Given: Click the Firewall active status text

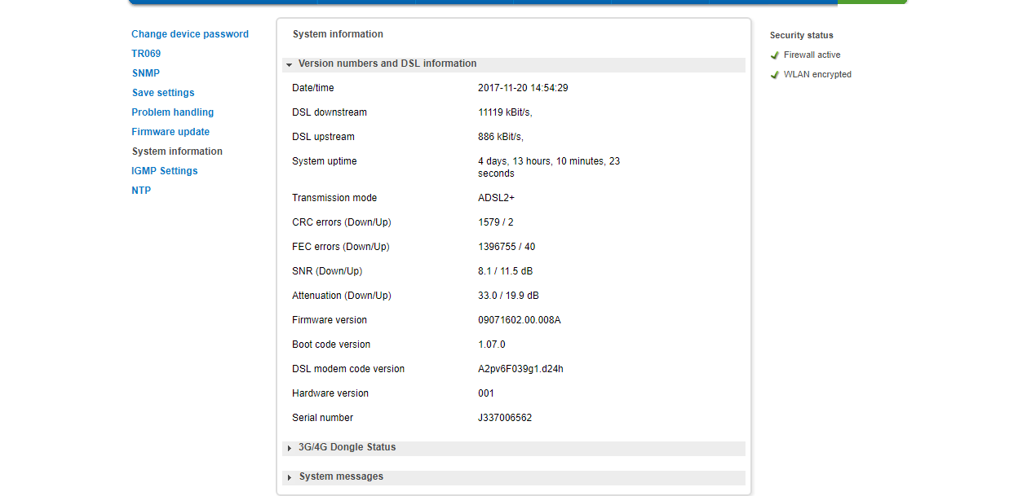Looking at the screenshot, I should [x=812, y=55].
